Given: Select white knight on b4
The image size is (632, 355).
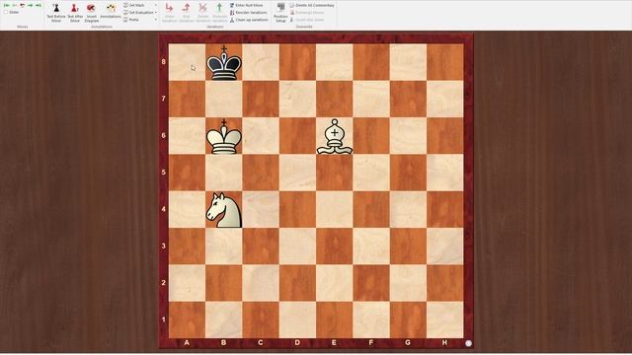Looking at the screenshot, I should pos(224,210).
